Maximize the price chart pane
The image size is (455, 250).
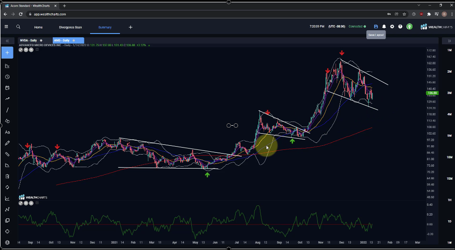point(21,50)
